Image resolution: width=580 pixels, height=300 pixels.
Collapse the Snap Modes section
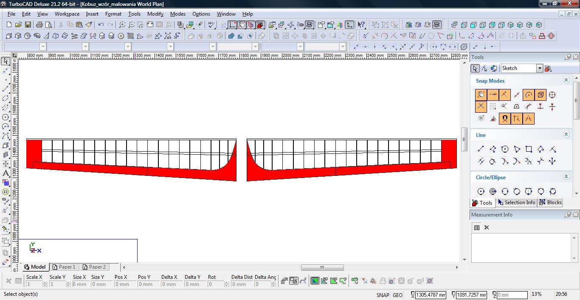(x=566, y=80)
